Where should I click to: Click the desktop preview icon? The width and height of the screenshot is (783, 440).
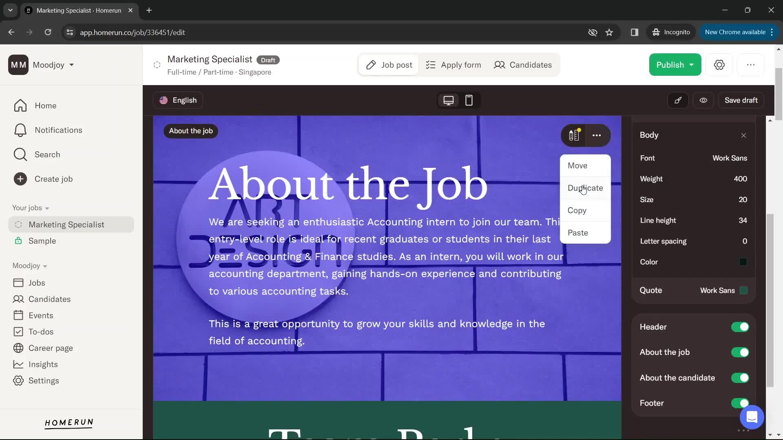pyautogui.click(x=448, y=100)
